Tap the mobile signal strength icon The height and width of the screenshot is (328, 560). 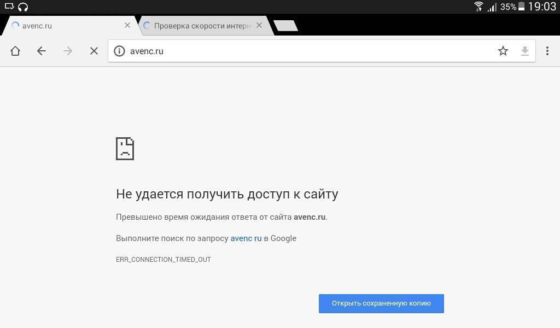coord(492,7)
